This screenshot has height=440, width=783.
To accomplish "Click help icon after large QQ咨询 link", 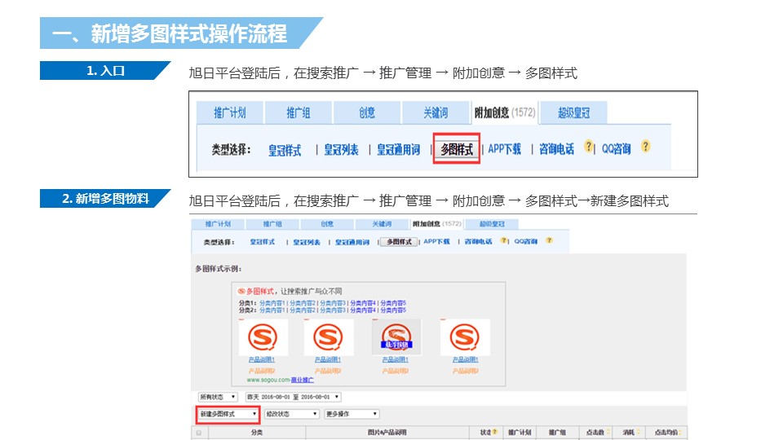I will coord(646,147).
